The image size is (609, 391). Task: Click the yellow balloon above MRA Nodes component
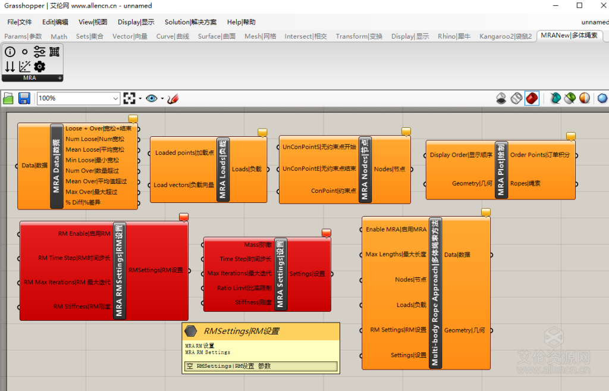(406, 132)
